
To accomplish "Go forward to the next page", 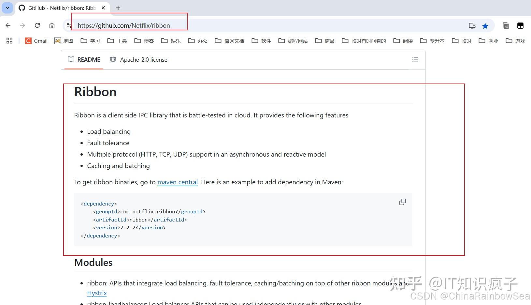I will tap(22, 25).
